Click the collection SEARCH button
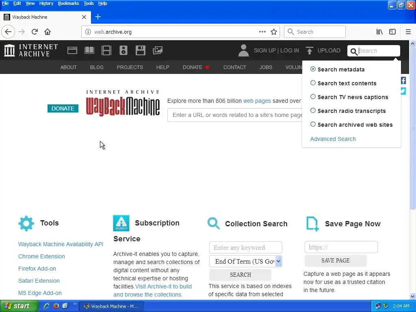416x312 pixels. tap(240, 275)
